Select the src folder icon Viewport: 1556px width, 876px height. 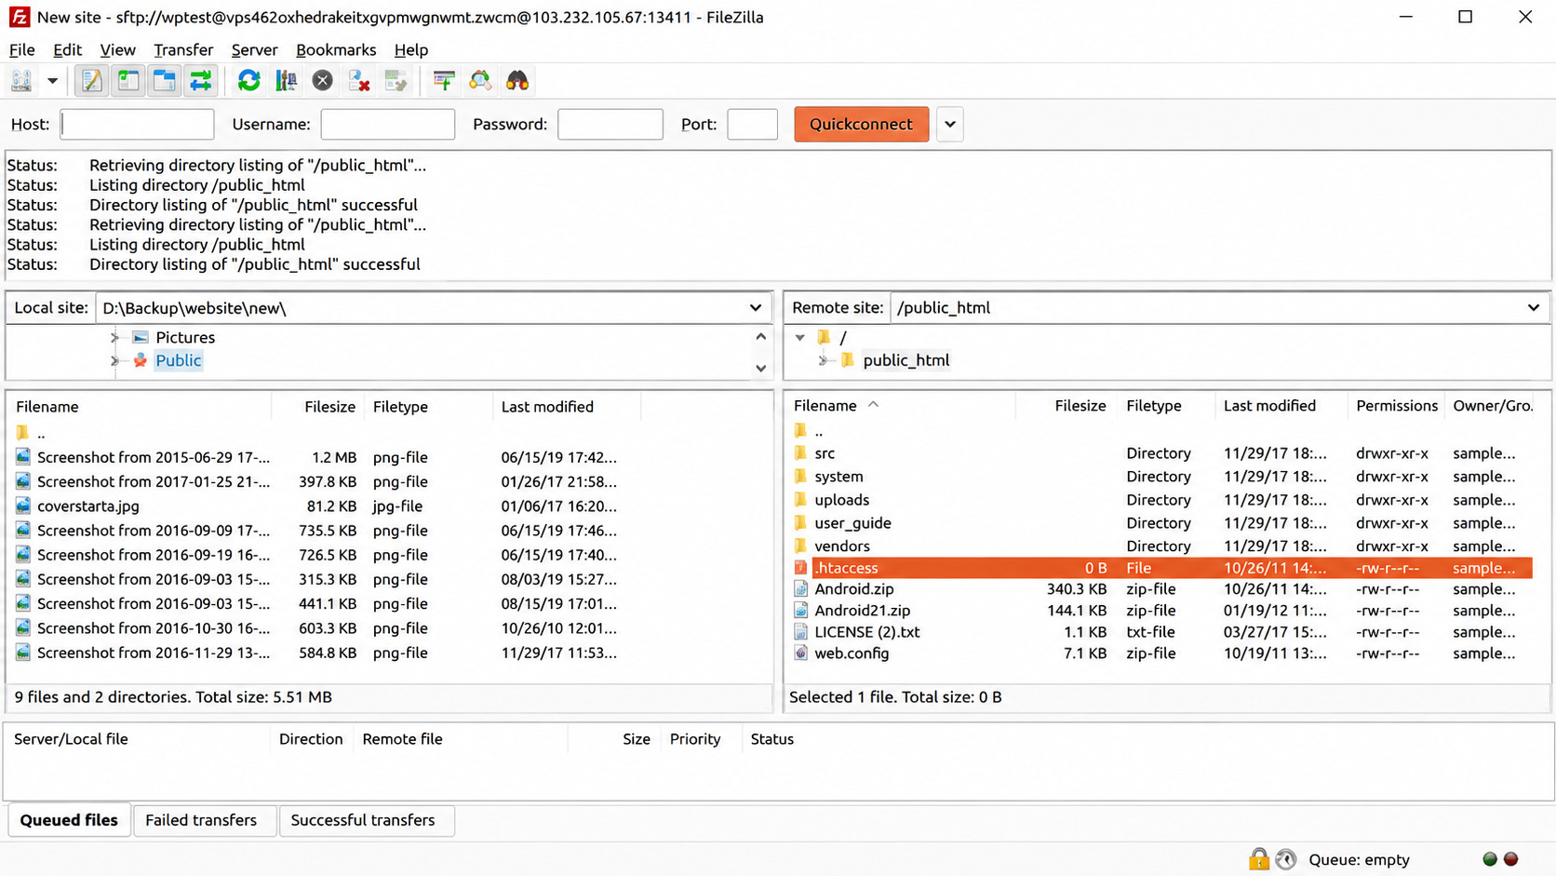click(800, 453)
